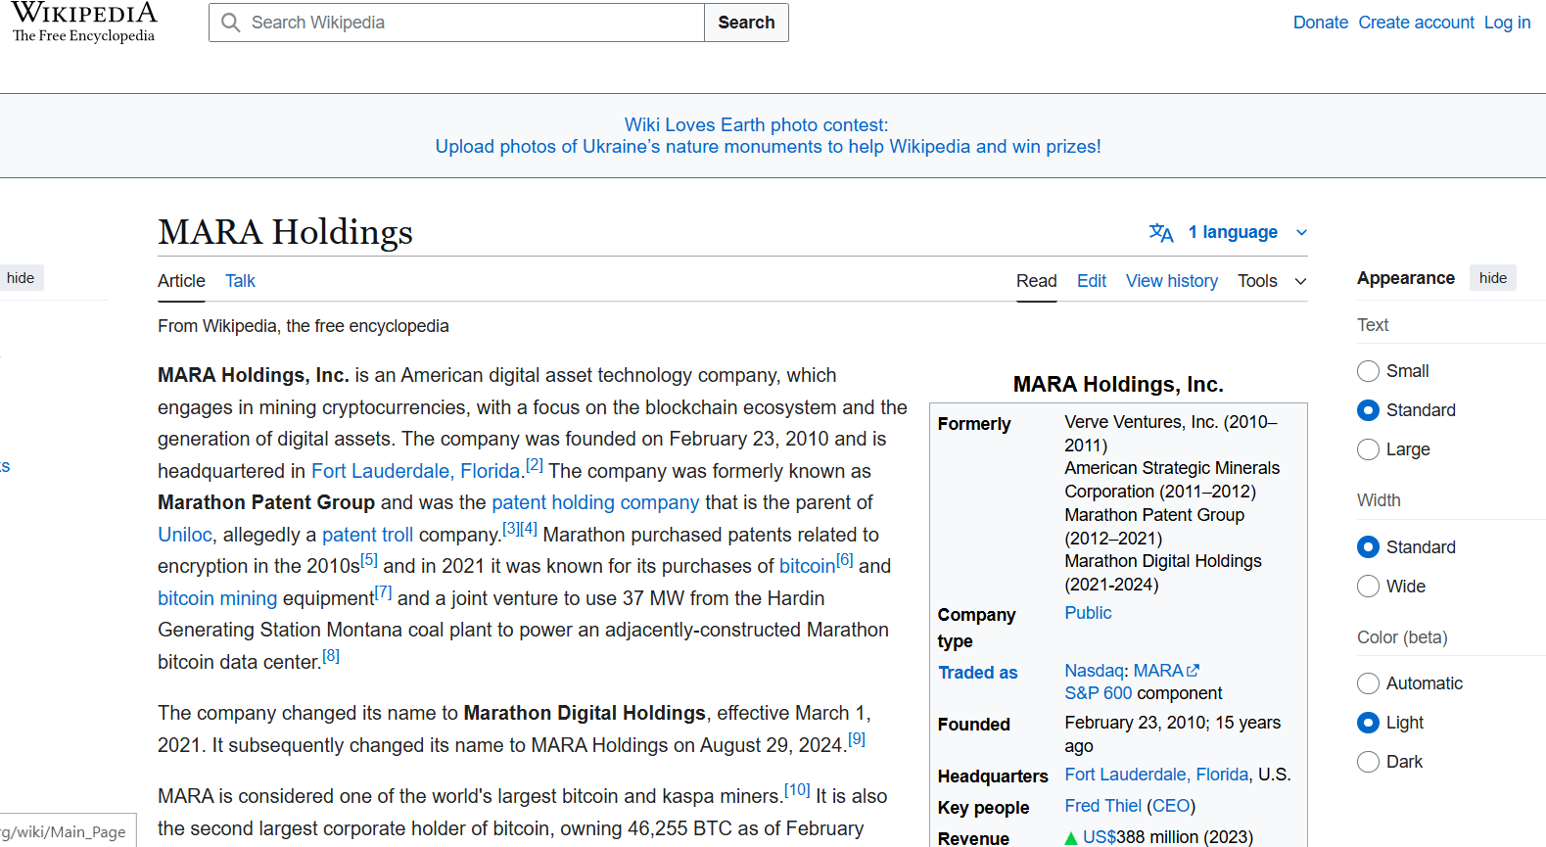Open the Wiki Loves Earth contest banner
The image size is (1546, 847).
point(768,136)
